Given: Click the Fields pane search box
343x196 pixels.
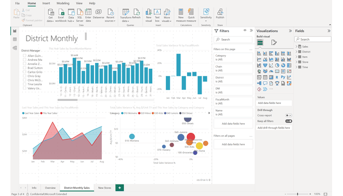Looking at the screenshot, I should [x=312, y=40].
